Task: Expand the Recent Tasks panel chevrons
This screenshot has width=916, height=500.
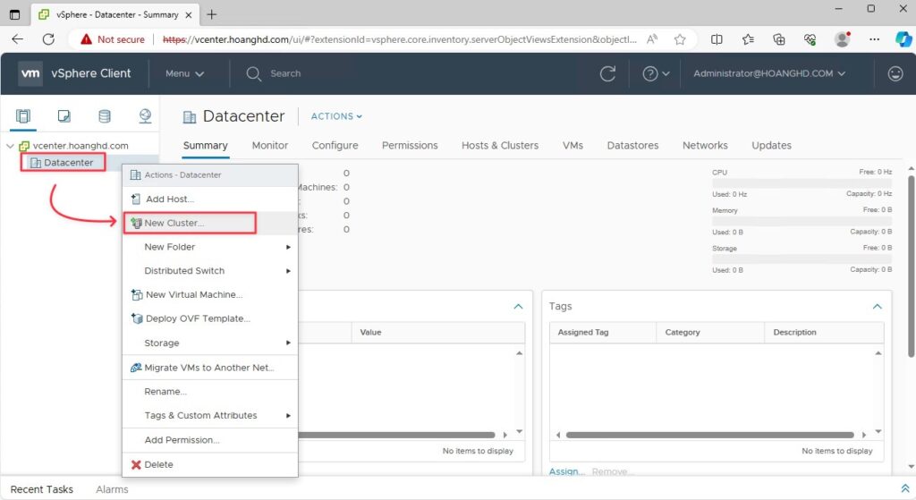Action: (x=904, y=488)
